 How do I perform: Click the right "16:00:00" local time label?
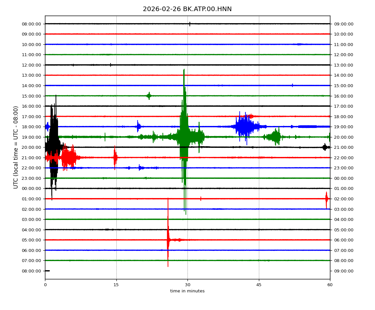(343, 96)
